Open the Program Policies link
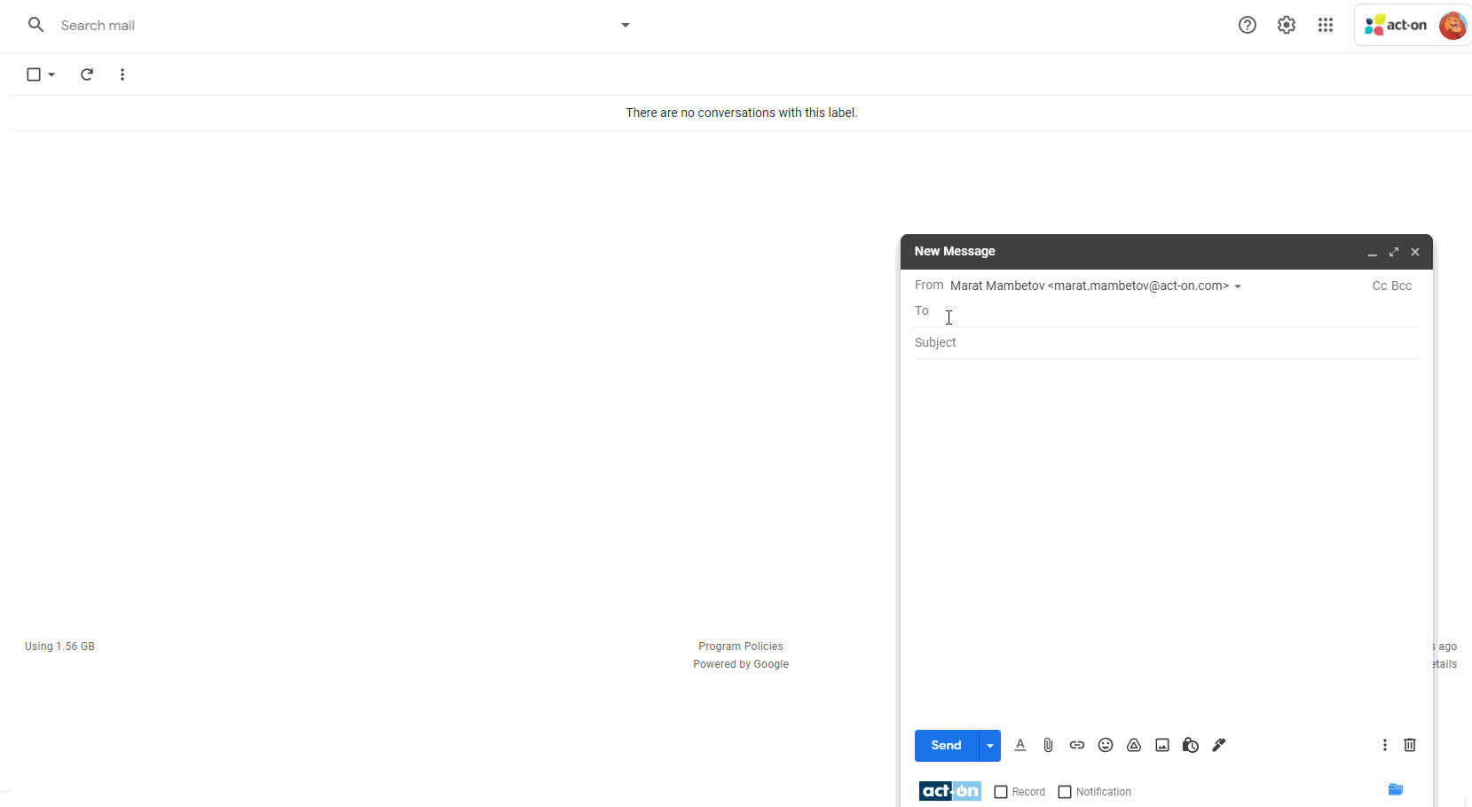1472x807 pixels. tap(740, 646)
